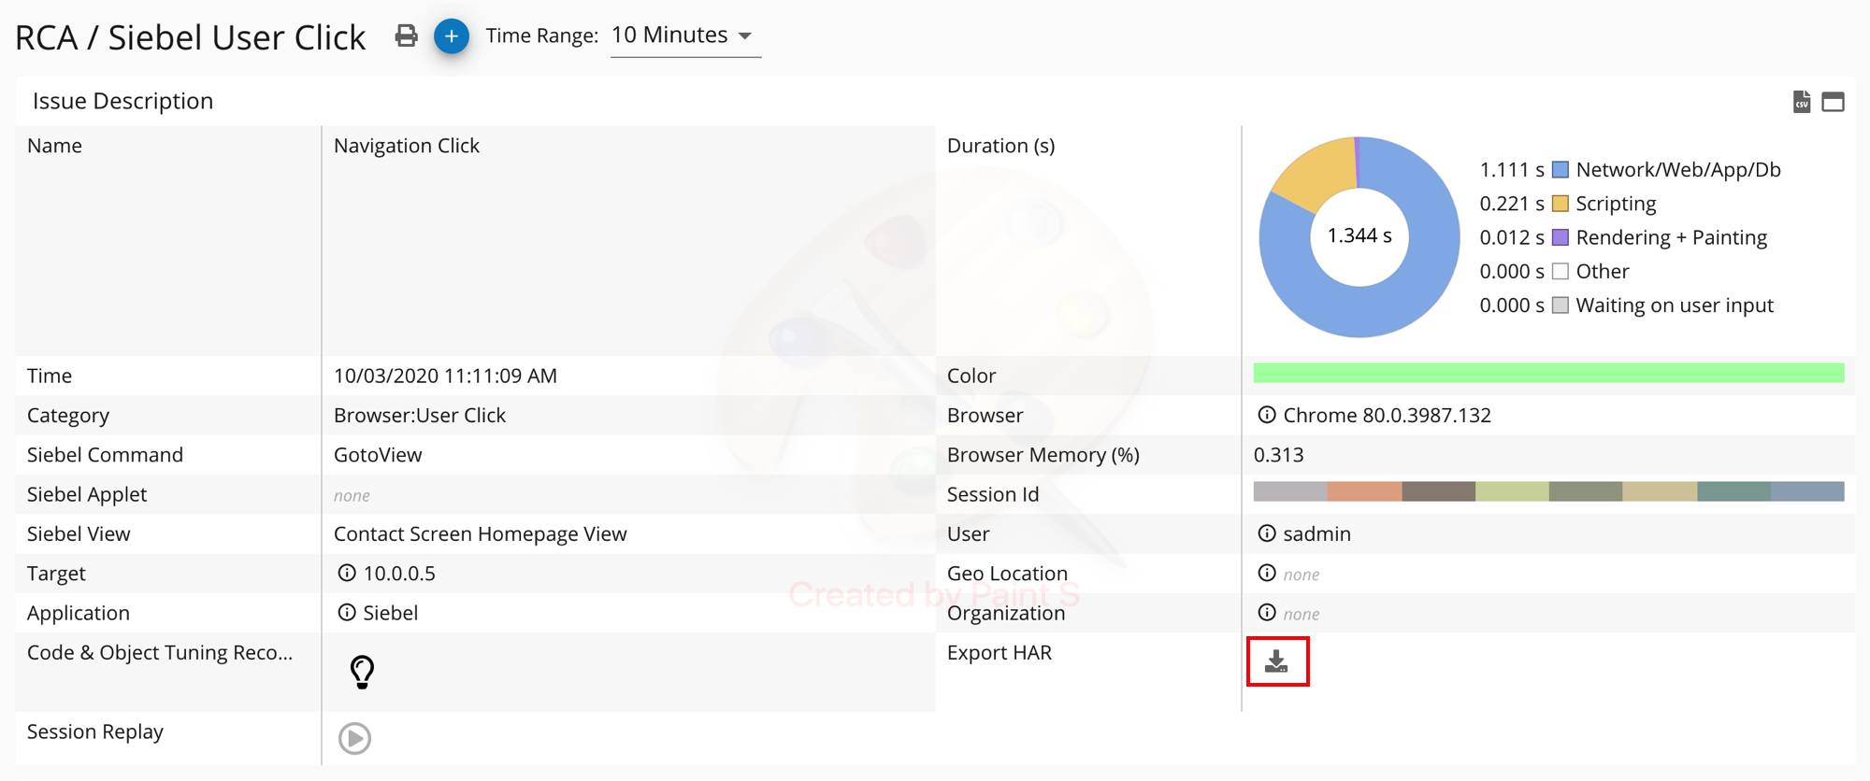Click info icon next to Target 10.0.0.5
Viewport: 1870px width, 781px height.
coord(347,573)
